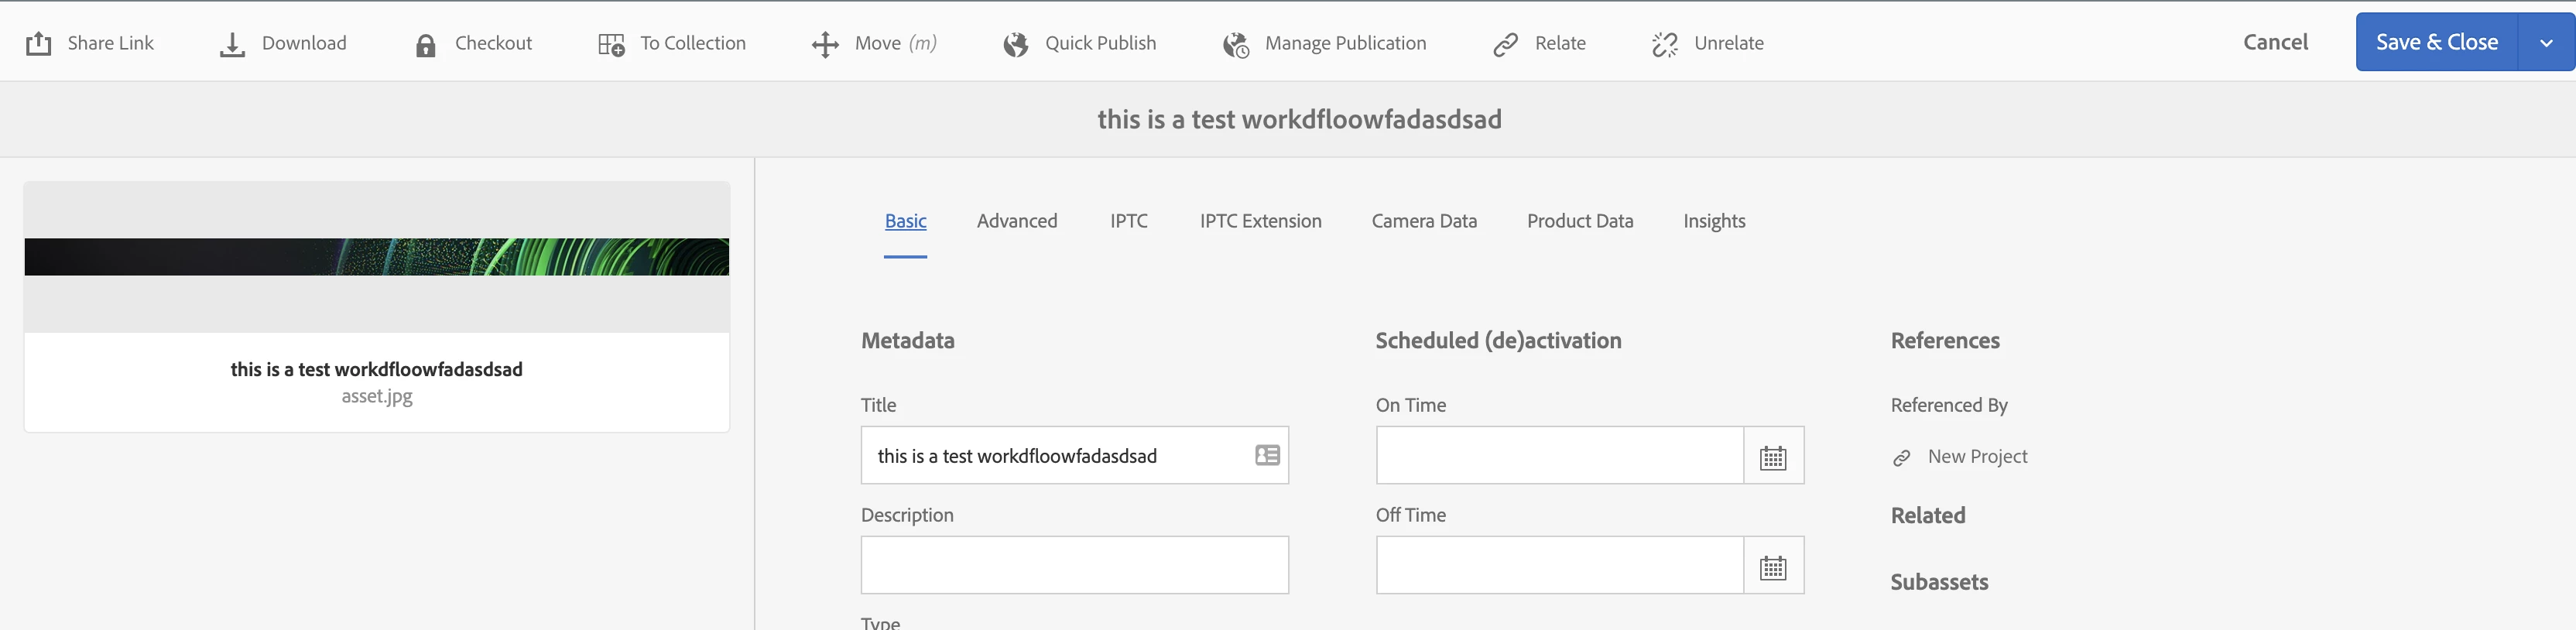The width and height of the screenshot is (2576, 630).
Task: Click the Relate link icon
Action: 1506,45
